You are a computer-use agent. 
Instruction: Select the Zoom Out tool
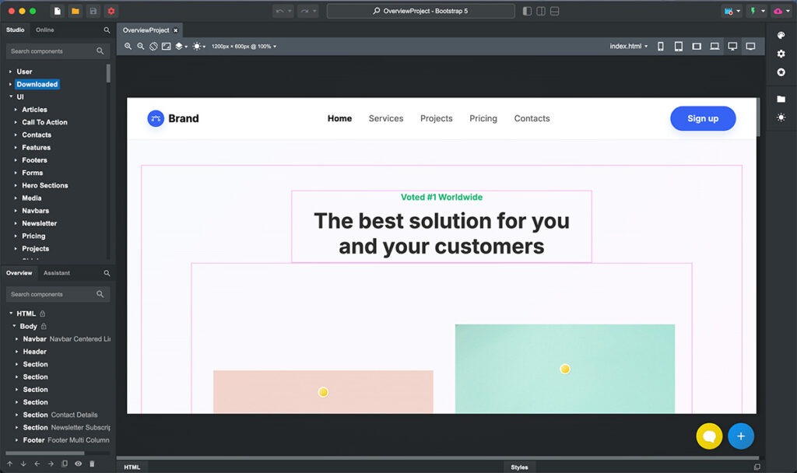click(141, 46)
